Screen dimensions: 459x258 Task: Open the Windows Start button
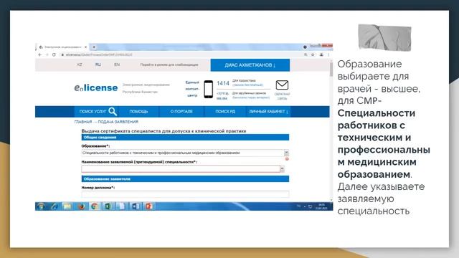tap(42, 206)
